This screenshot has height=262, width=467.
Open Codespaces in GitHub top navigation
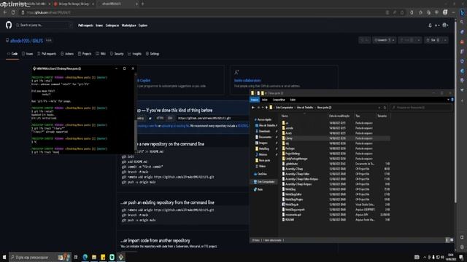coord(112,25)
